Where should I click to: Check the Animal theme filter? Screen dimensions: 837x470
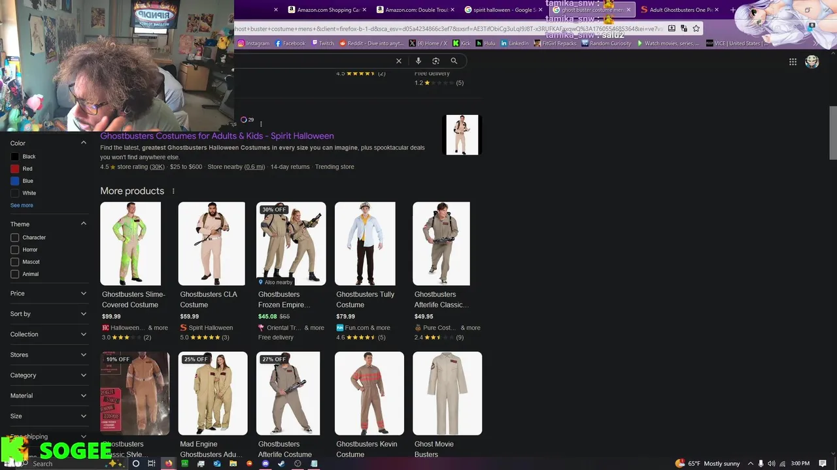(15, 274)
